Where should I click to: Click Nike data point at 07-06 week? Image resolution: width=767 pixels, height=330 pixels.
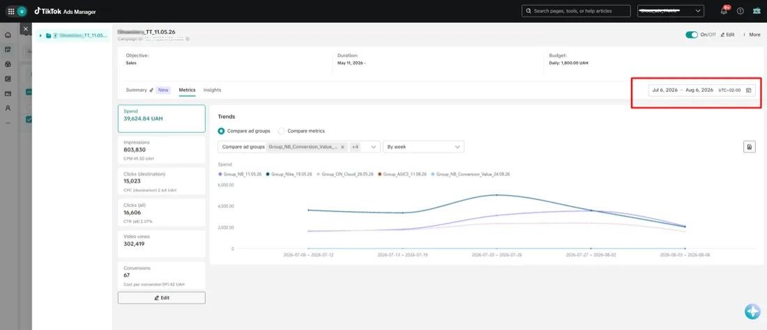tap(308, 210)
